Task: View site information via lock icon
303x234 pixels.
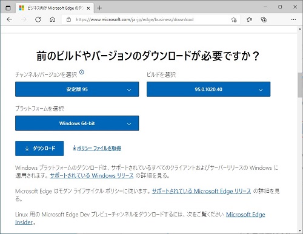Action: pos(68,19)
